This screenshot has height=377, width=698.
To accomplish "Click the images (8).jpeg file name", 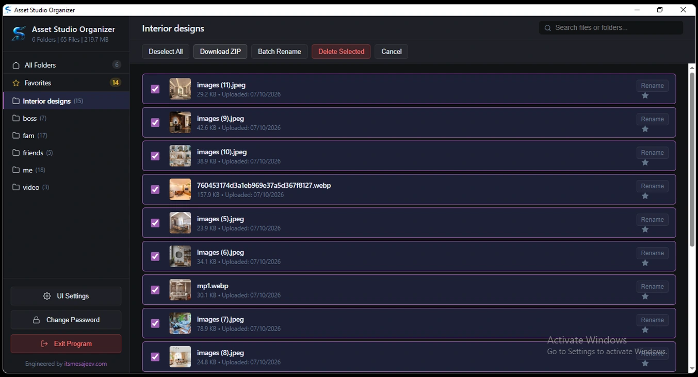I will 220,353.
